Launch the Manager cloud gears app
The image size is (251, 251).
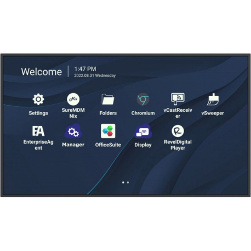[x=73, y=131]
